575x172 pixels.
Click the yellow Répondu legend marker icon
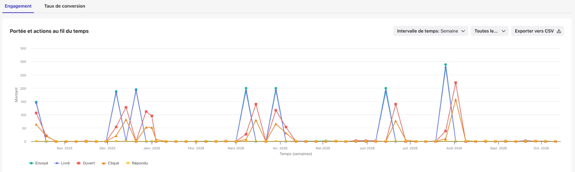click(x=127, y=163)
